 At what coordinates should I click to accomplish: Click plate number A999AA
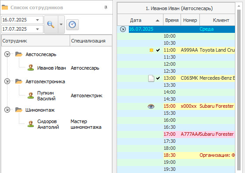(189, 50)
